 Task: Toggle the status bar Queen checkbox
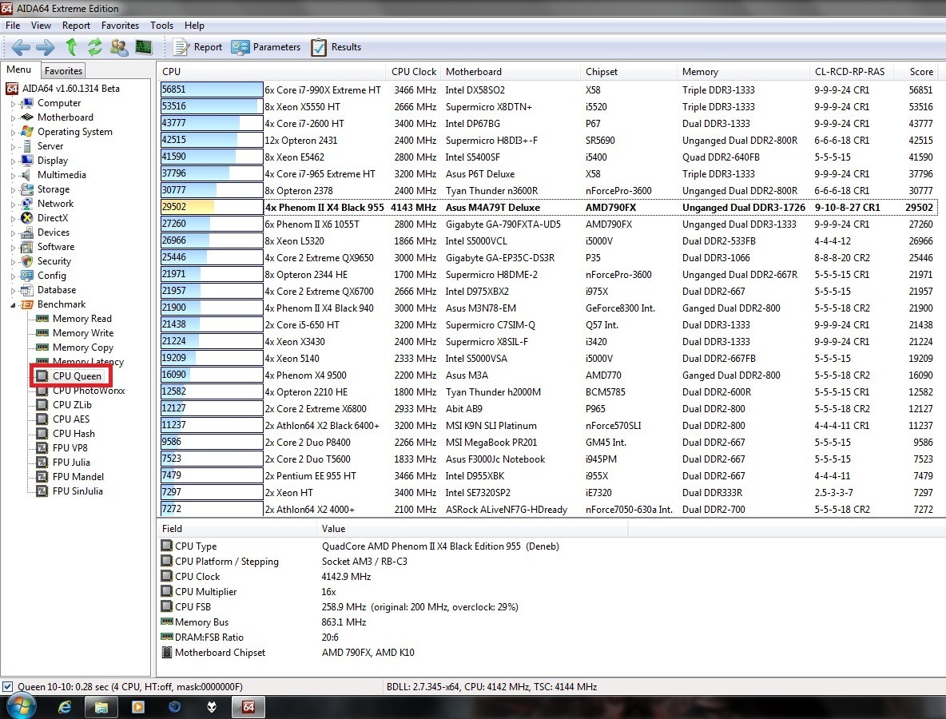click(7, 686)
